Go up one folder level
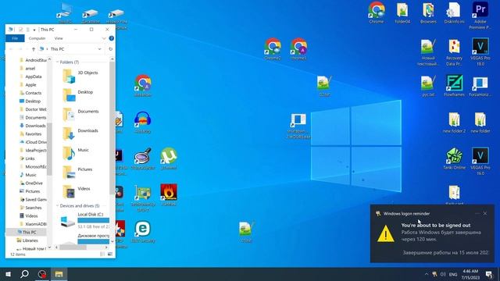Viewport: 500px width, 281px height. 33,49
